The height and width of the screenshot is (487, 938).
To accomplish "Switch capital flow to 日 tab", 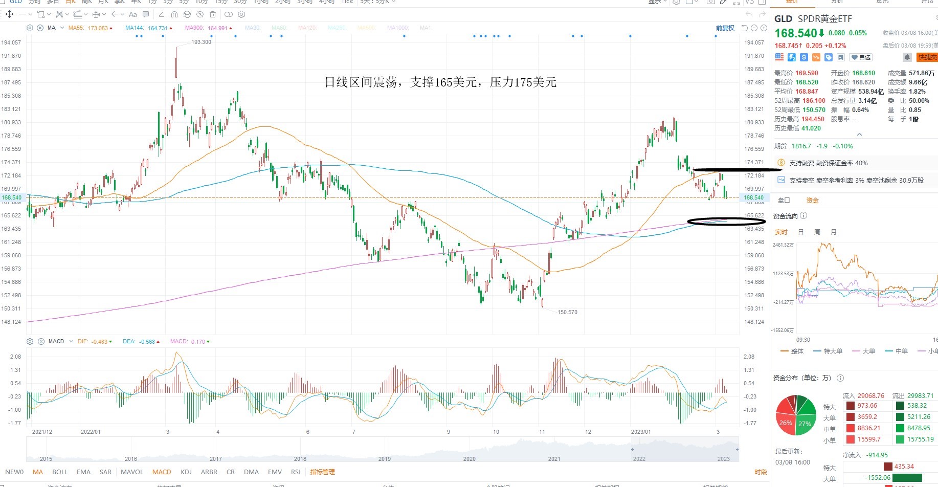I will 801,232.
